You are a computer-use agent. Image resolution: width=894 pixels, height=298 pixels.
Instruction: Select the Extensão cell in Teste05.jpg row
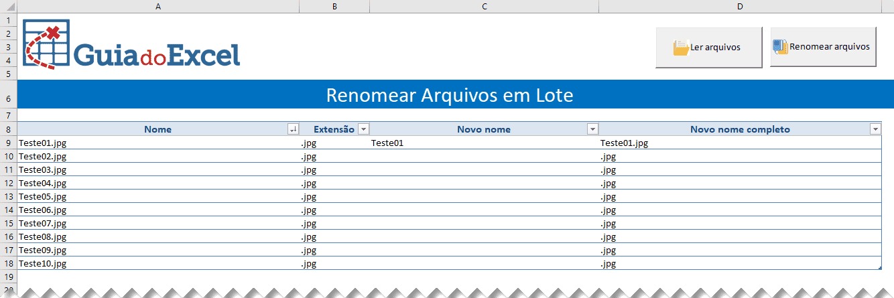[x=334, y=196]
